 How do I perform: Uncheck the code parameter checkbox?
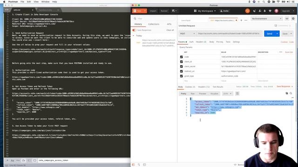click(181, 57)
